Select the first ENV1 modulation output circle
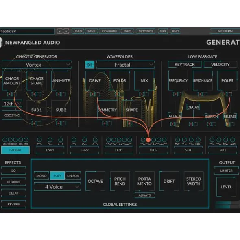The image size is (240, 240). 39,140
